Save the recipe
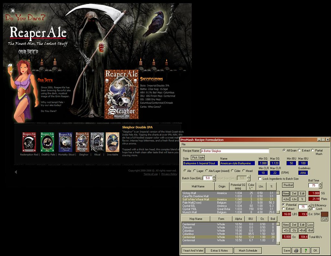Image resolution: width=331 pixels, height=256 pixels. (287, 251)
